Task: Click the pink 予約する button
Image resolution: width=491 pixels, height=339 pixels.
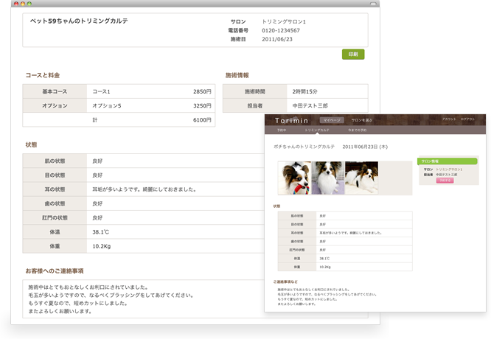Action: (x=445, y=179)
